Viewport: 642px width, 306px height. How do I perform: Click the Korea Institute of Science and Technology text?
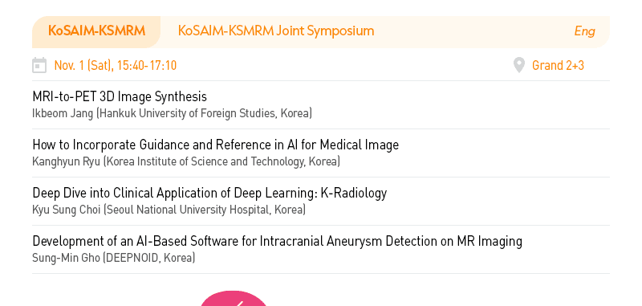tap(205, 161)
